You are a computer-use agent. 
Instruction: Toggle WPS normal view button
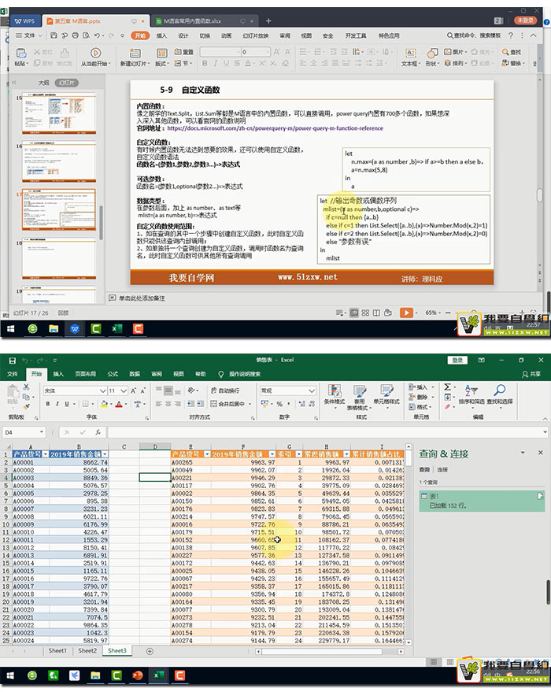353,313
